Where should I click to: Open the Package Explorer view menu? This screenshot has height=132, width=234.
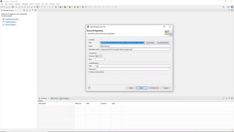pyautogui.click(x=30, y=10)
